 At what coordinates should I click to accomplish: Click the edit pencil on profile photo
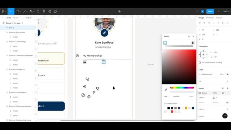pyautogui.click(x=104, y=33)
